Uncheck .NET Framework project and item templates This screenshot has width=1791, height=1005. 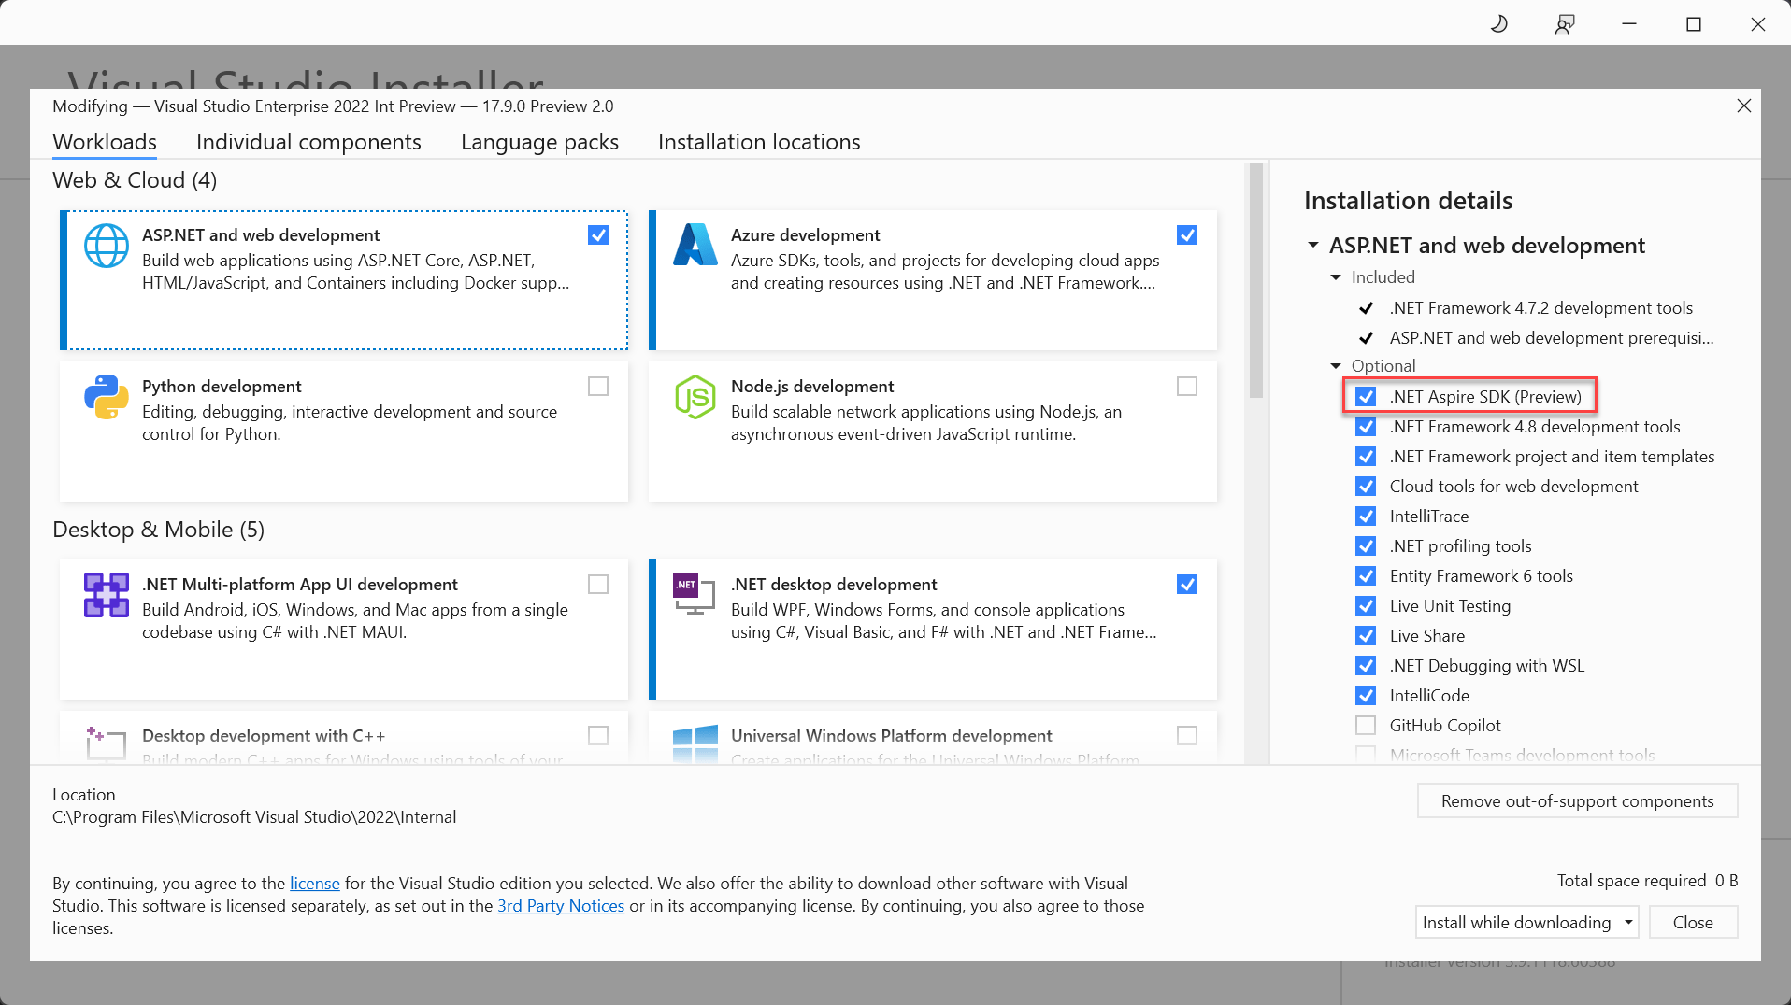tap(1366, 457)
